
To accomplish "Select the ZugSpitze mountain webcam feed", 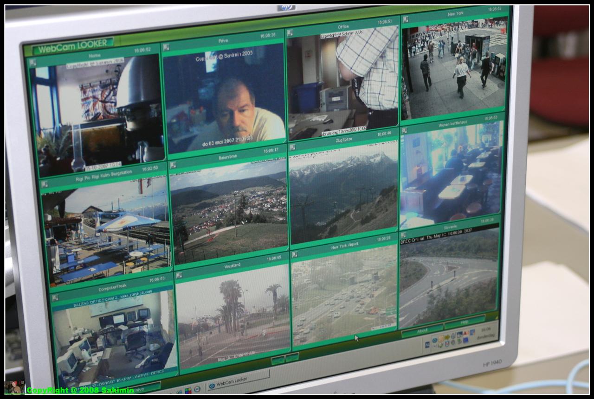I will 344,193.
